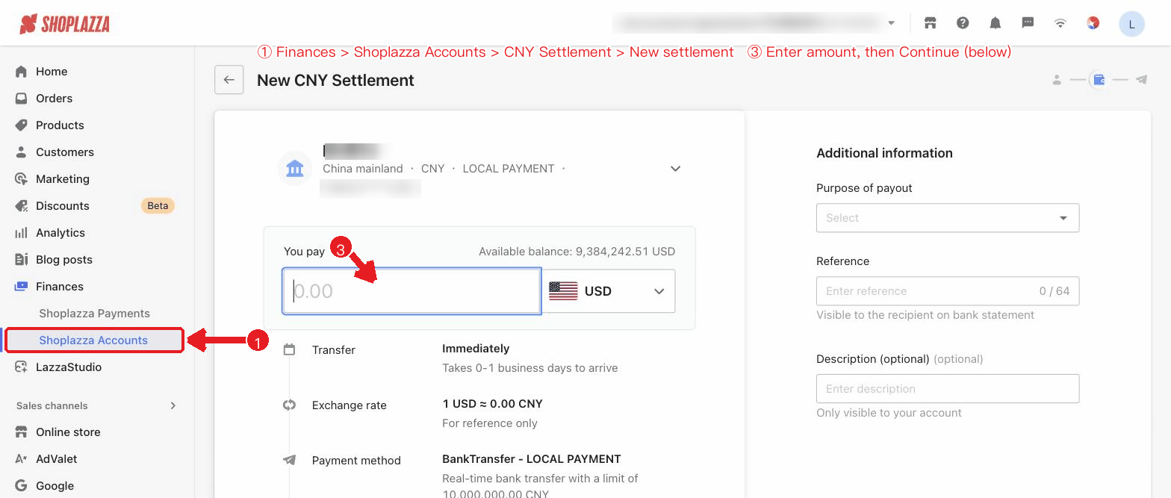Click the red and blue globe icon
This screenshot has width=1171, height=498.
click(1093, 22)
